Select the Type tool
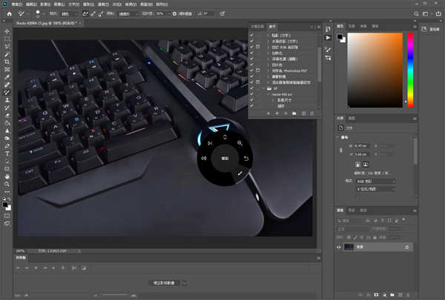Image resolution: width=445 pixels, height=300 pixels. (x=7, y=153)
